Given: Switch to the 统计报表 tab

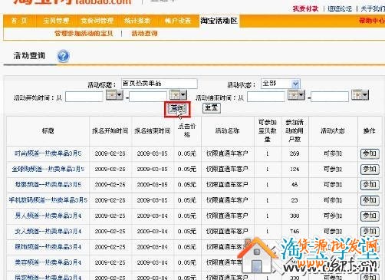Looking at the screenshot, I should pos(137,21).
